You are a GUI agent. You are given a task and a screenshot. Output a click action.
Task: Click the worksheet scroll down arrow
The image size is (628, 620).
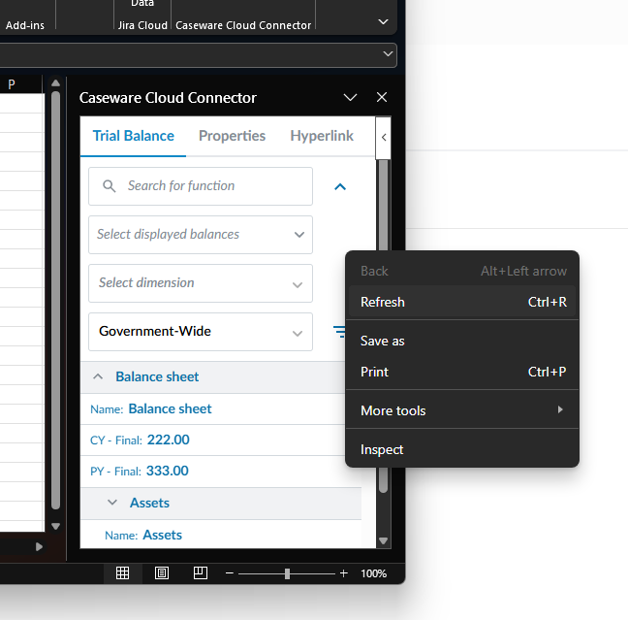click(55, 526)
